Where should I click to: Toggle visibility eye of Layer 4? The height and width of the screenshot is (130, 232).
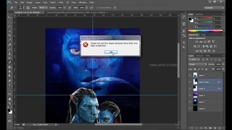coord(190,88)
